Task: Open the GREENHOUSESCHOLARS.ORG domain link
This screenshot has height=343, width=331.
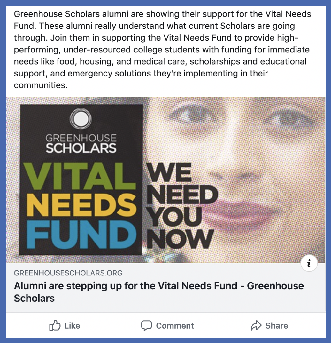Action: pyautogui.click(x=68, y=273)
